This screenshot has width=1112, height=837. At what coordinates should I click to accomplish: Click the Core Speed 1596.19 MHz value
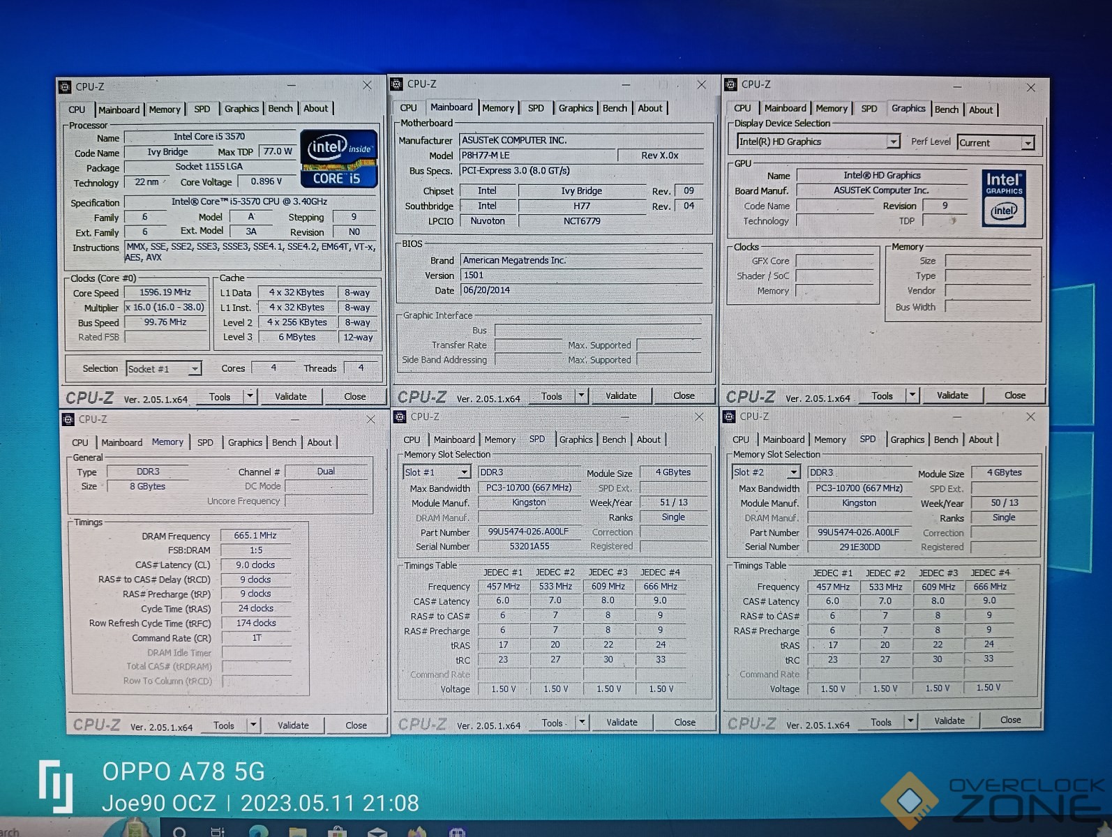[165, 292]
